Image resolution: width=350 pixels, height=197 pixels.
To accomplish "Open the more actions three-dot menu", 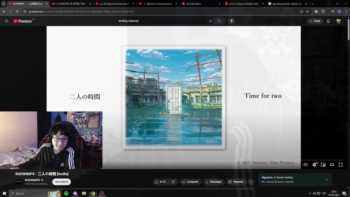I will click(251, 182).
